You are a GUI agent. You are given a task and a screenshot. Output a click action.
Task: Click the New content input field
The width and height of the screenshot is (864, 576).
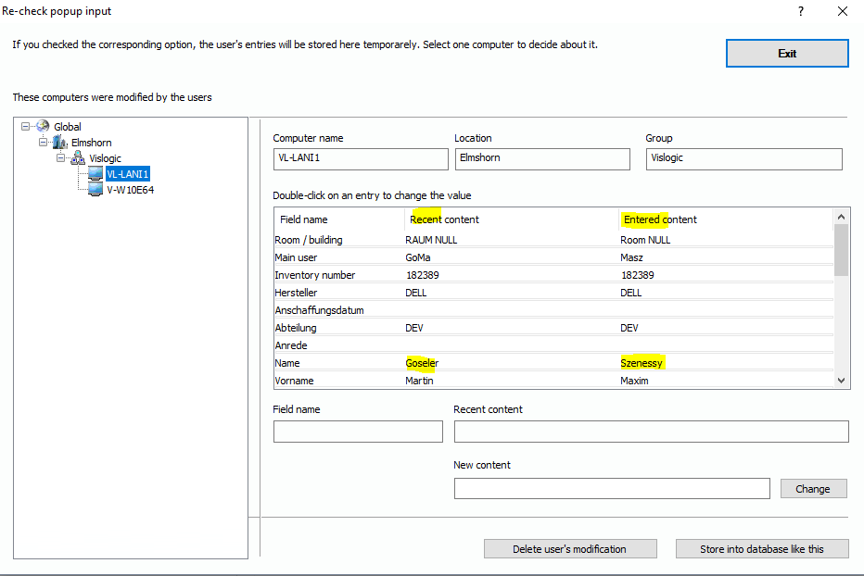pos(611,489)
